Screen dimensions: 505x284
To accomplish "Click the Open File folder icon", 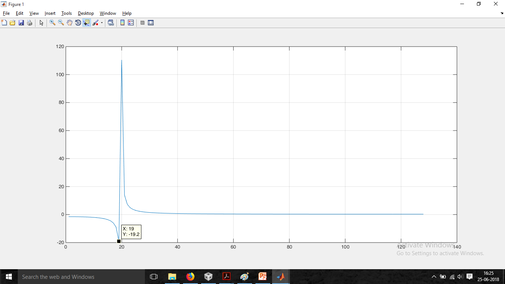I will pyautogui.click(x=13, y=23).
